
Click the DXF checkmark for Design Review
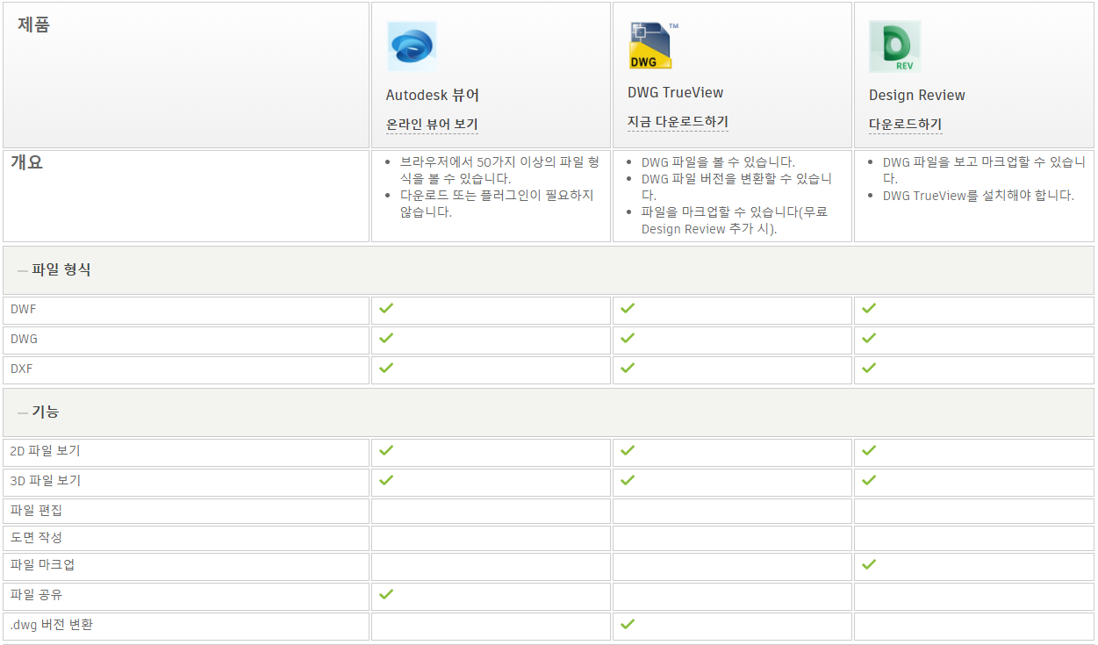tap(869, 368)
